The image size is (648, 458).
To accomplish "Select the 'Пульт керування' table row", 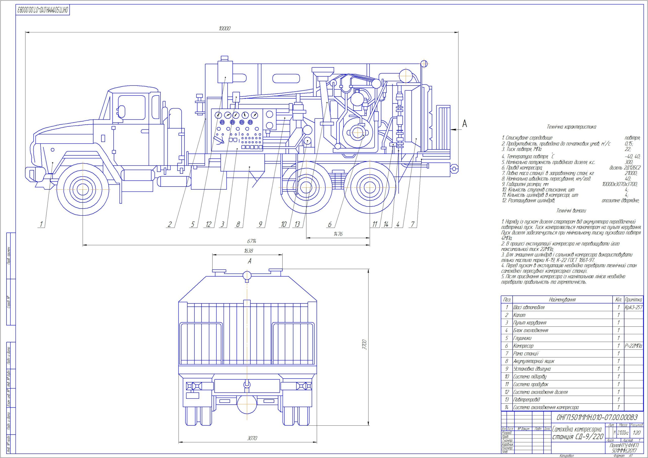I will (572, 323).
